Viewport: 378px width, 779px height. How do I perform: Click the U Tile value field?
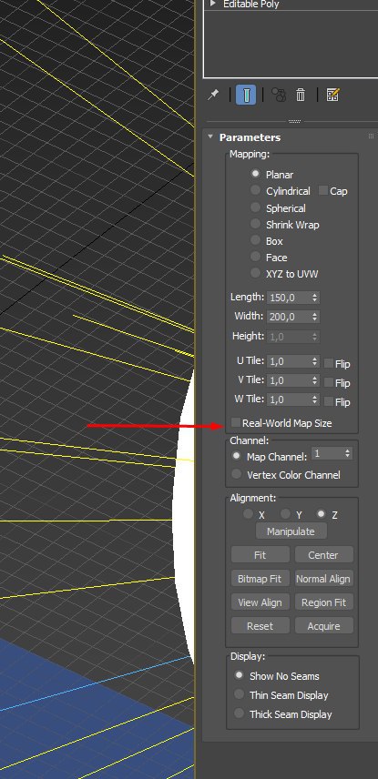(289, 361)
